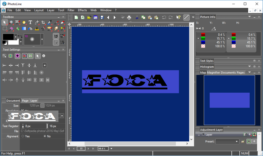Select the yellow Ellipse shape tool
The image size is (263, 156).
tap(24, 22)
